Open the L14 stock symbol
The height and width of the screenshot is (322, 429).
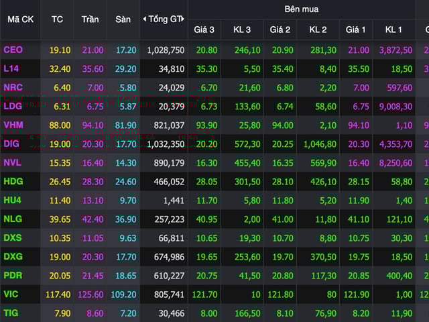(11, 68)
